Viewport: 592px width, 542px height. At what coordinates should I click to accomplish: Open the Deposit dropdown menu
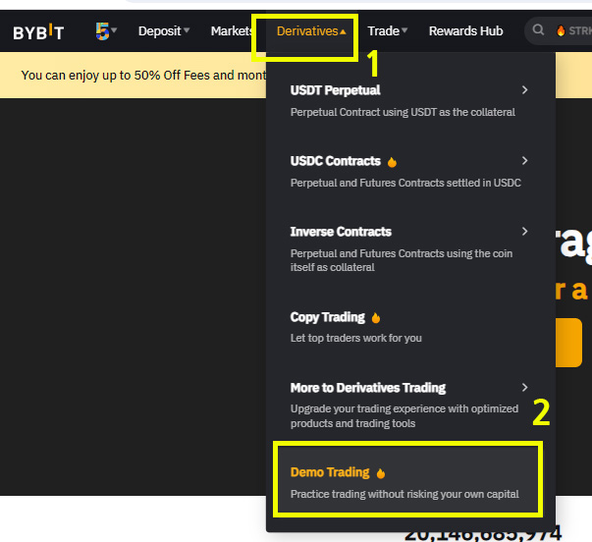click(x=163, y=31)
